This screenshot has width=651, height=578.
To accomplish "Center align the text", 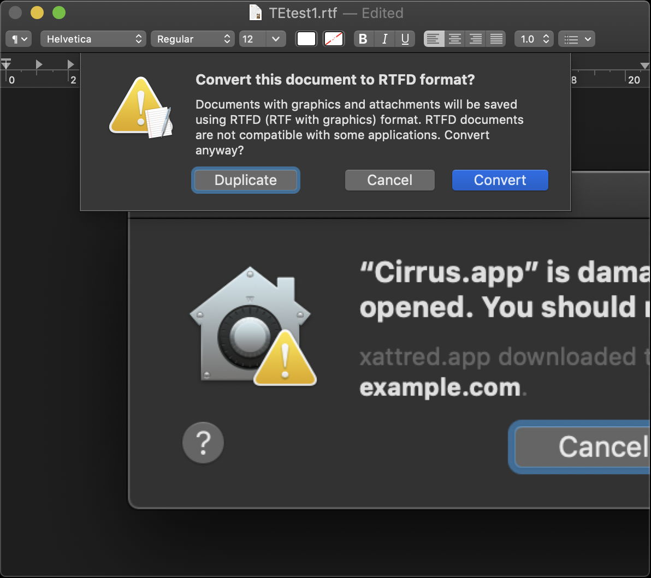I will click(x=454, y=39).
